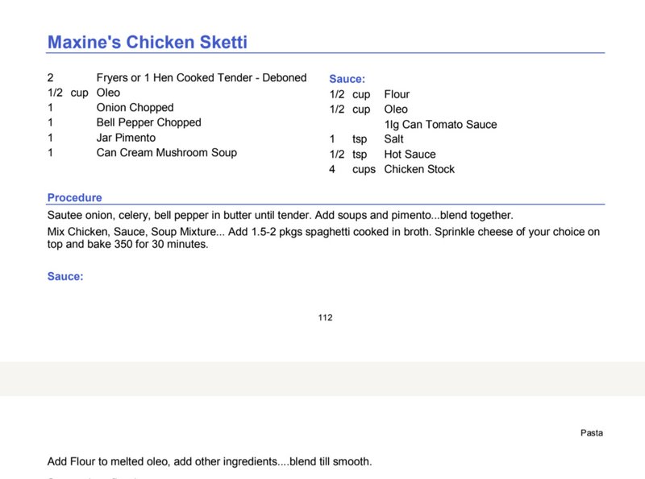Click the Sauce heading below the procedure
645x479 pixels.
pyautogui.click(x=65, y=276)
